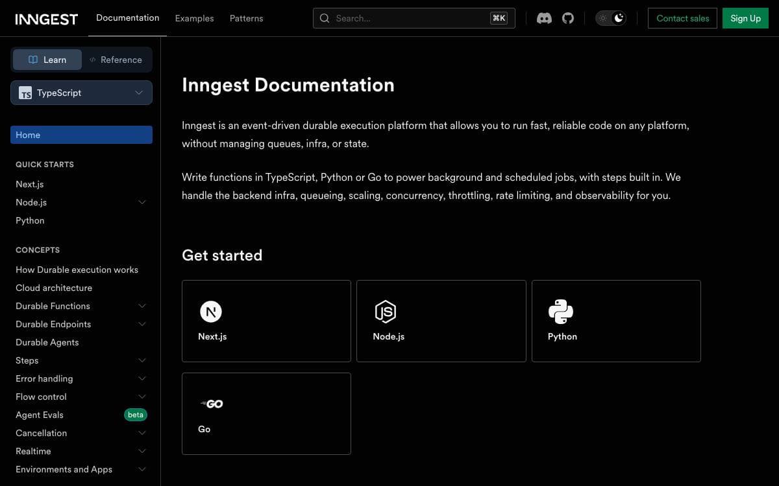Open the GitHub repository icon
Screen dimensions: 779x486
point(568,18)
